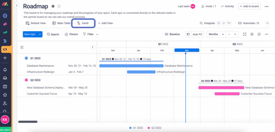Open the Filter dropdown chevron
Image resolution: width=275 pixels, height=132 pixels.
97,34
